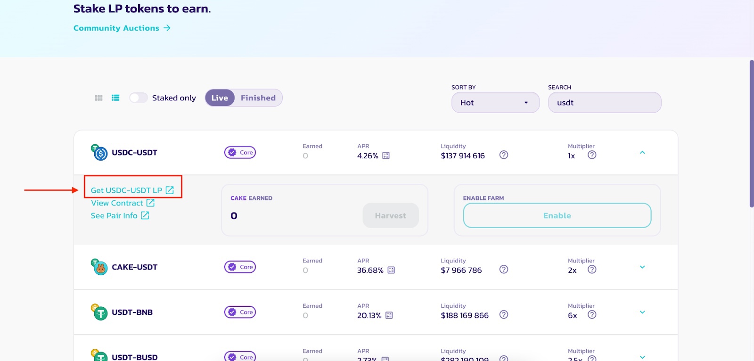The height and width of the screenshot is (361, 754).
Task: Open the Community Auctions link
Action: coord(122,28)
